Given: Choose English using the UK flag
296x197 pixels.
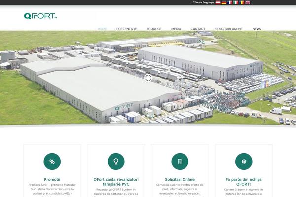Looking at the screenshot, I should click(x=248, y=2).
